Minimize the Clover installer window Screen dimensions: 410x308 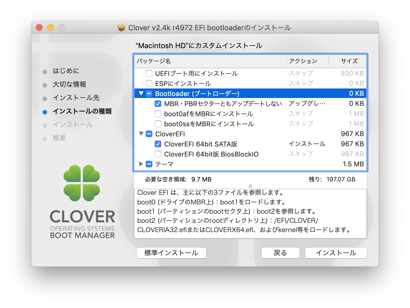[x=50, y=27]
